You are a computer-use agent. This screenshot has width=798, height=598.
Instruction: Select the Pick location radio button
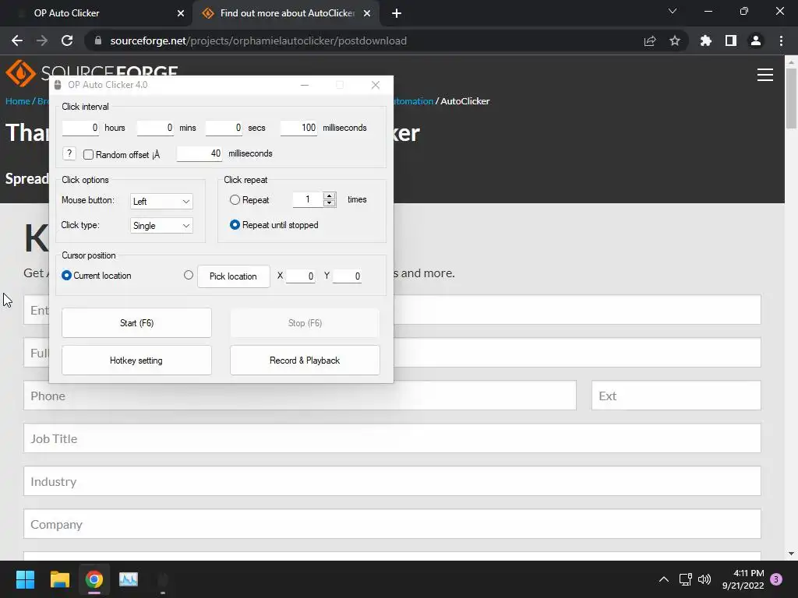pyautogui.click(x=189, y=275)
